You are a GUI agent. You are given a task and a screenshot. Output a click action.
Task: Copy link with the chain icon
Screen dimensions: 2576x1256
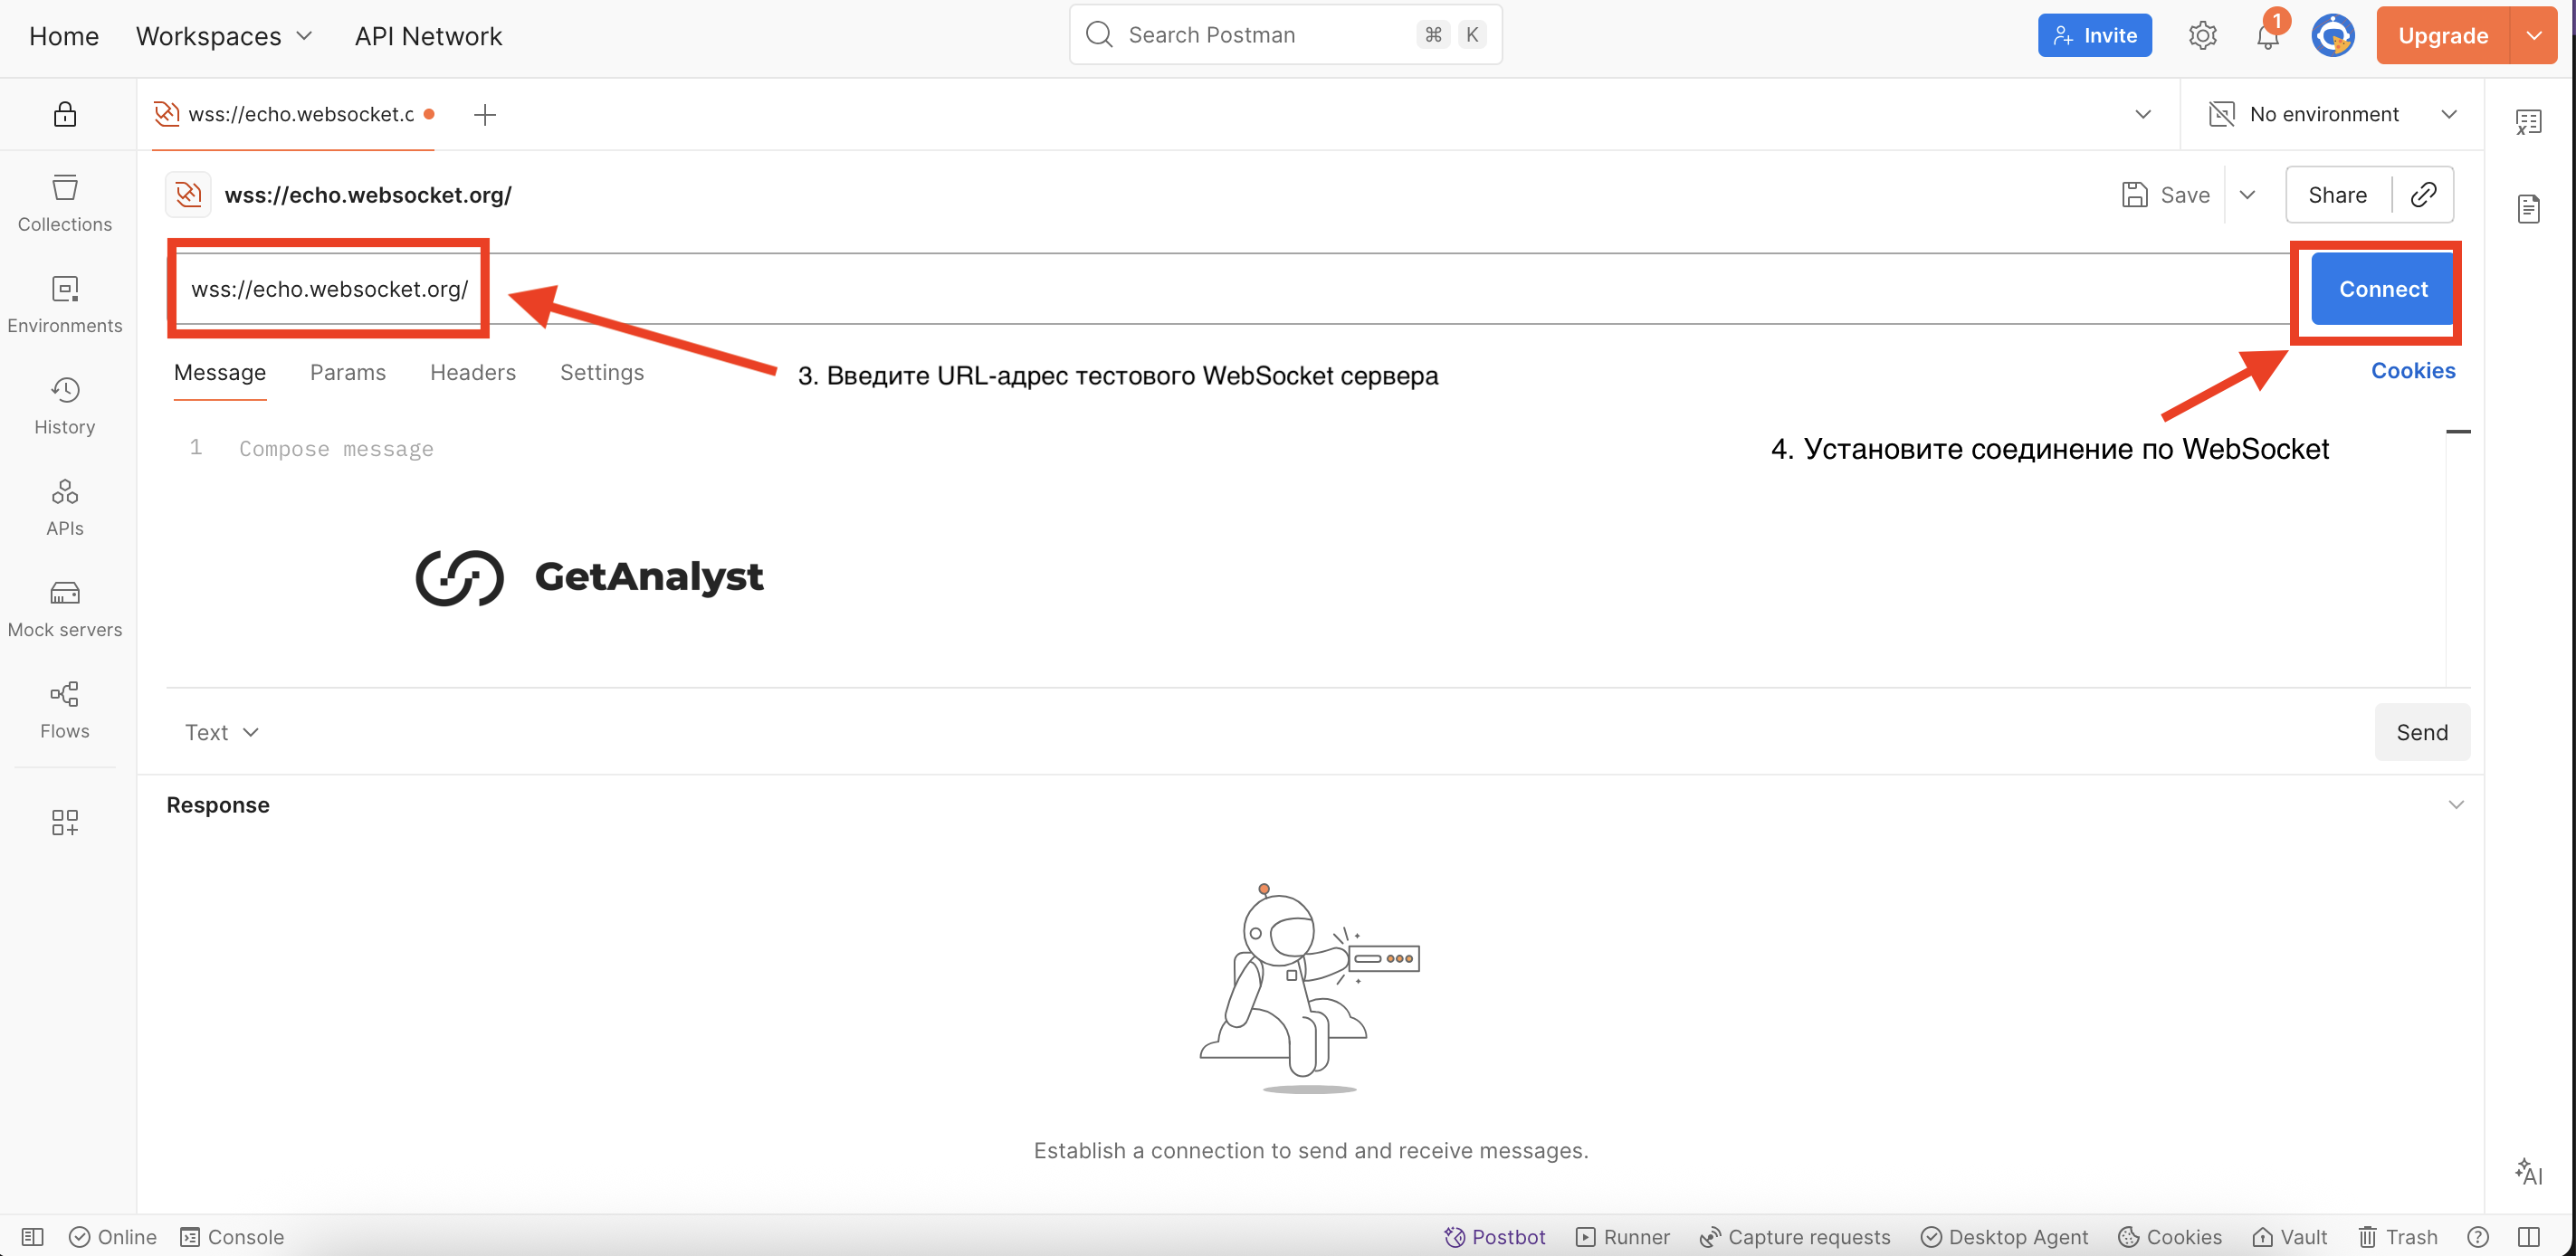(2423, 194)
